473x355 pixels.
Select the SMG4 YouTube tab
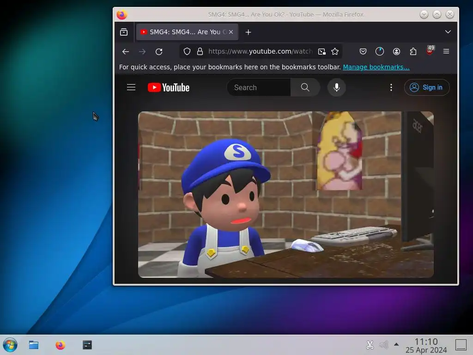coord(187,32)
